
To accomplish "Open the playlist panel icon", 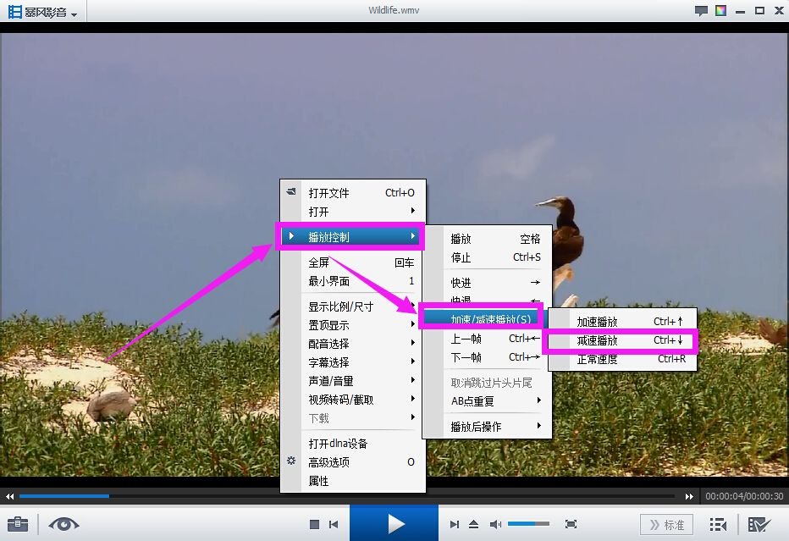I will coord(716,523).
